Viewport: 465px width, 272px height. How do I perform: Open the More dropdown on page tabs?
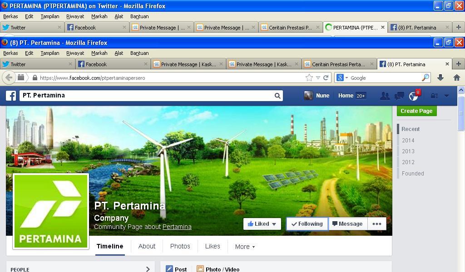(x=245, y=247)
